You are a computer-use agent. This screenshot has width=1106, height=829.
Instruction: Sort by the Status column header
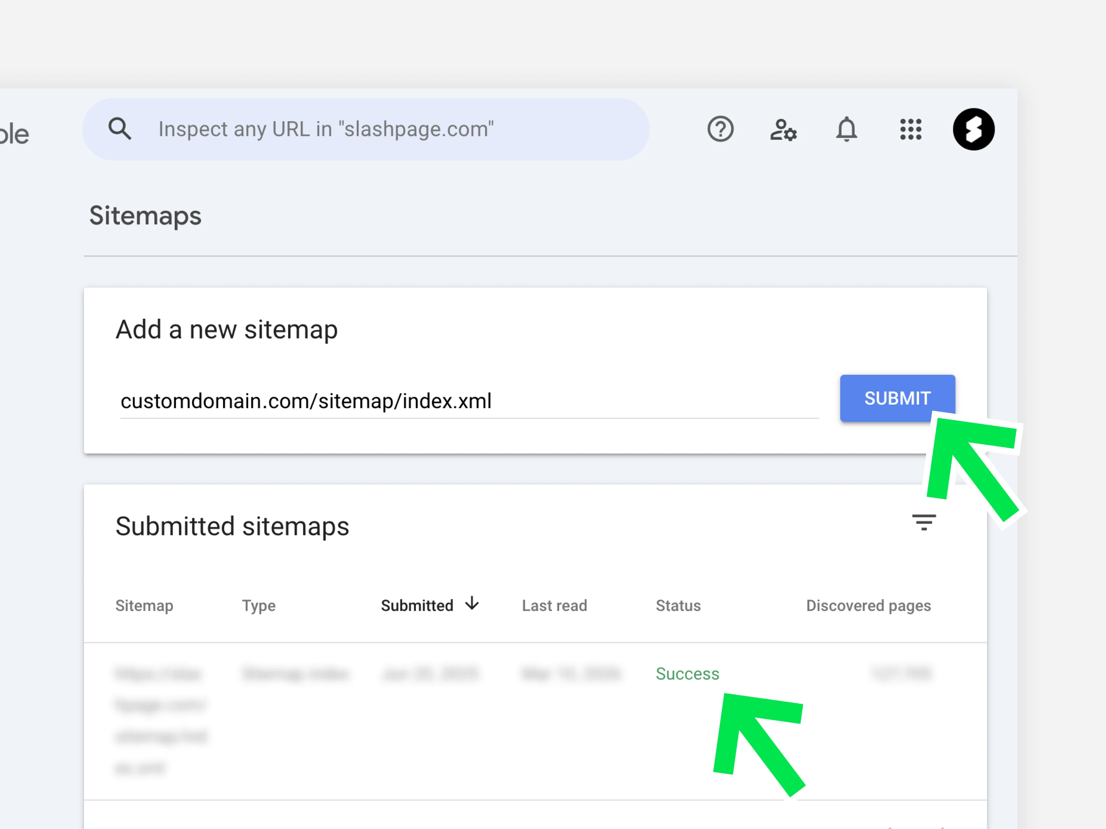(x=678, y=606)
